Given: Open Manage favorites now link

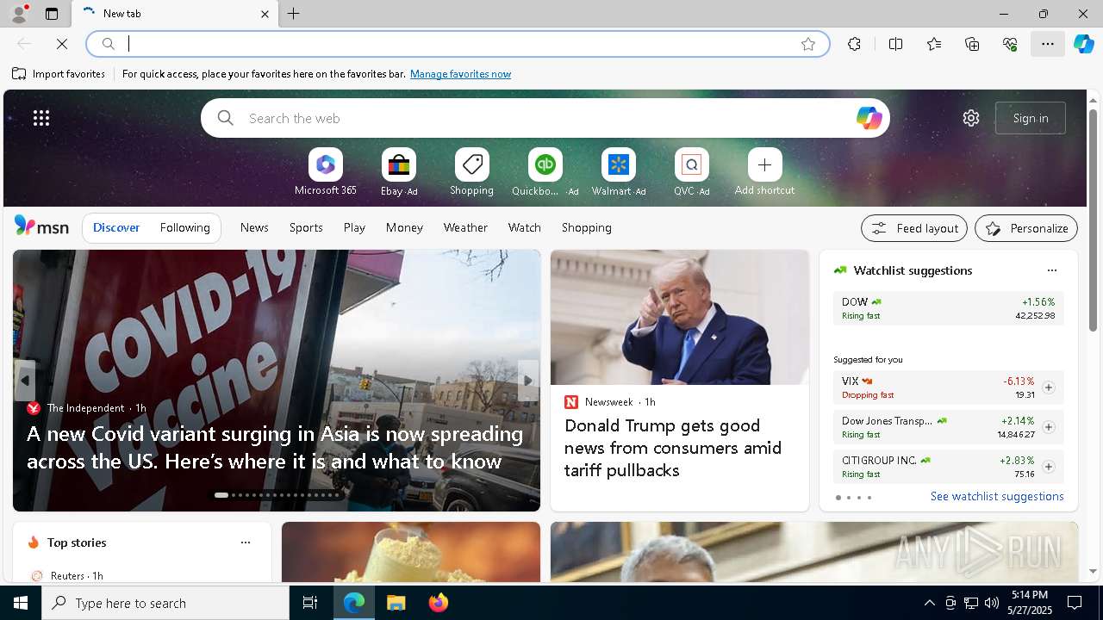Looking at the screenshot, I should pos(460,74).
